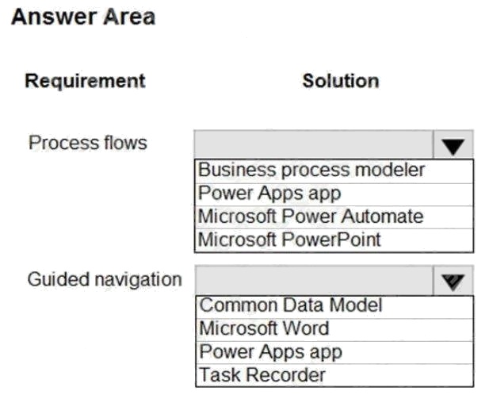Choose Microsoft Word option
The image size is (489, 399).
[x=334, y=330]
